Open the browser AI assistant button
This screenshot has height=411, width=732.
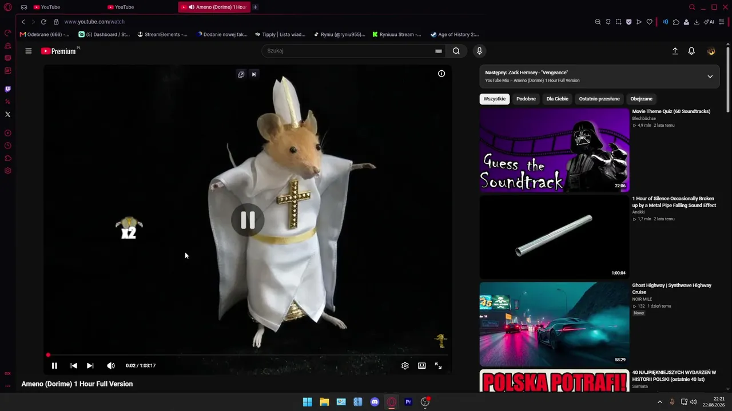[709, 22]
